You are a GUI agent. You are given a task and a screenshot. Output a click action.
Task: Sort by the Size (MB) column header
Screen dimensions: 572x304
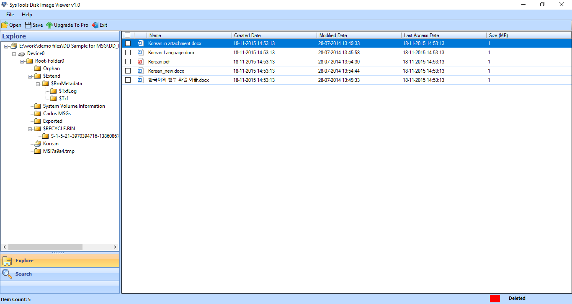[x=529, y=35]
